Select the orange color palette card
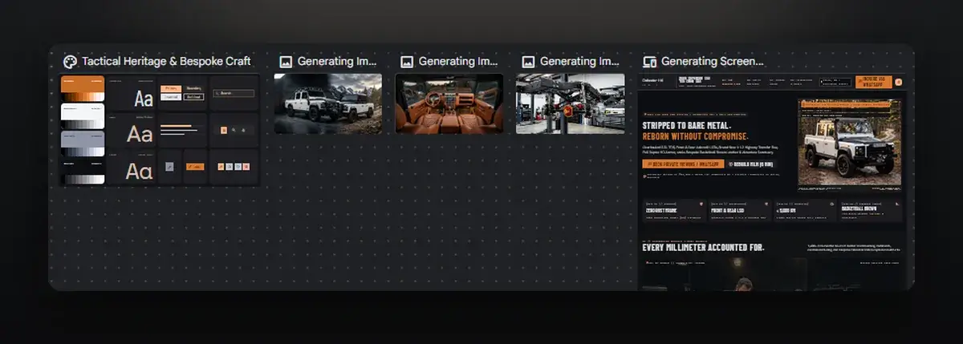This screenshot has height=344, width=963. point(83,88)
